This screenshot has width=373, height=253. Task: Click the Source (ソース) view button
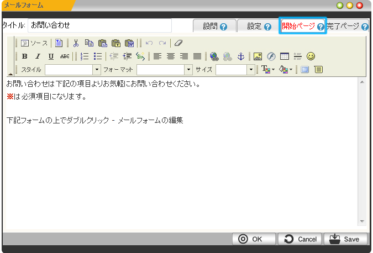(34, 43)
